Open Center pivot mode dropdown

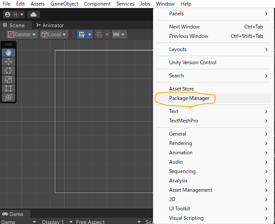tap(22, 34)
